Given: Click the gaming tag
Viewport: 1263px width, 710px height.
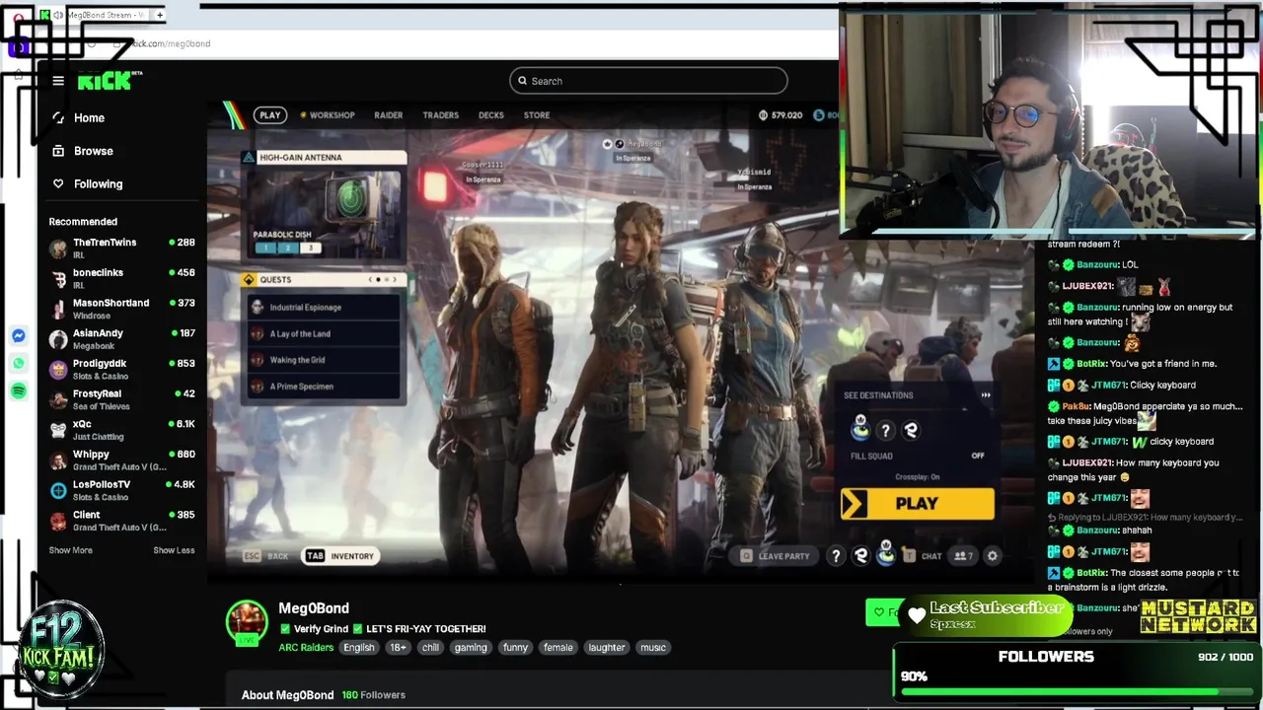Looking at the screenshot, I should [x=471, y=648].
